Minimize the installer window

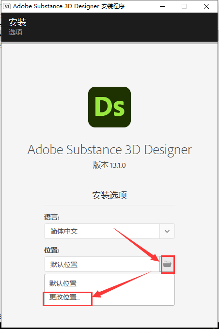tap(162, 6)
